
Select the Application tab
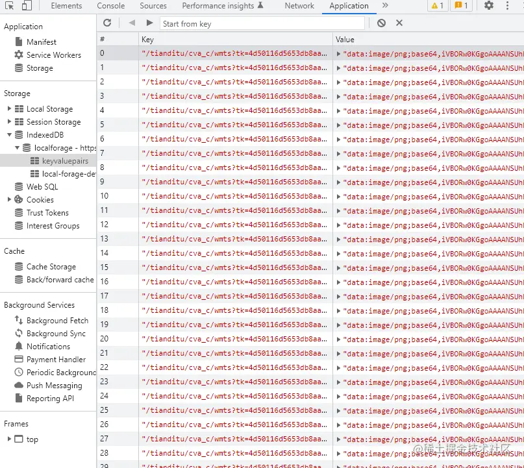[349, 6]
